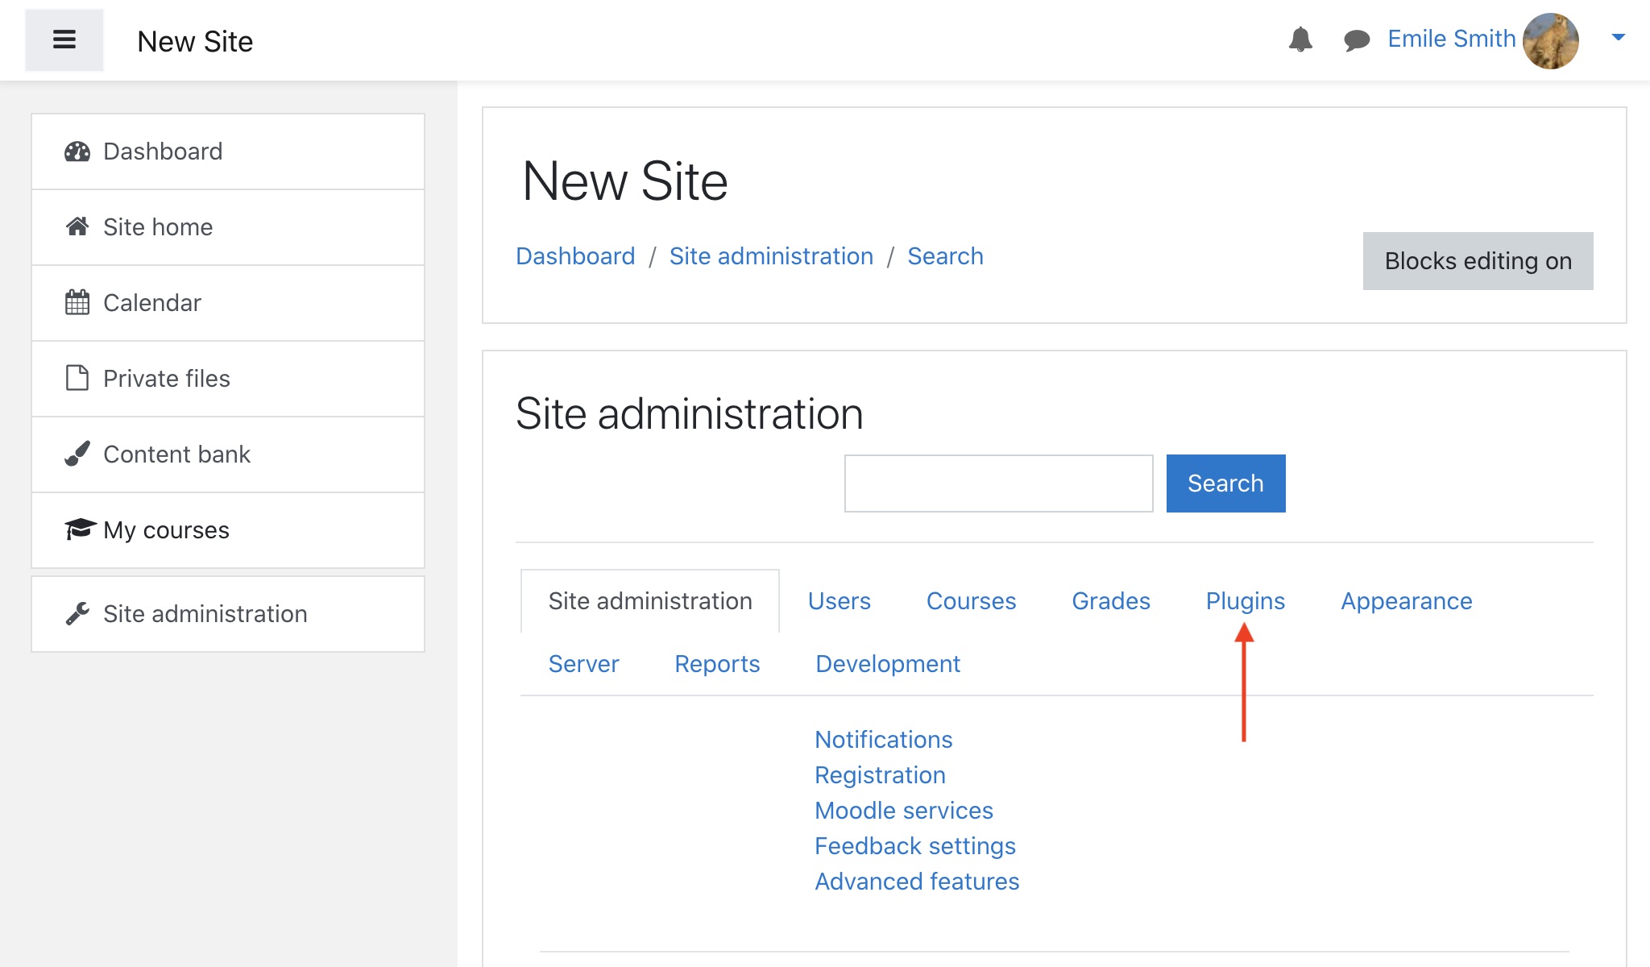Open the Advanced features link
1650x967 pixels.
click(917, 882)
